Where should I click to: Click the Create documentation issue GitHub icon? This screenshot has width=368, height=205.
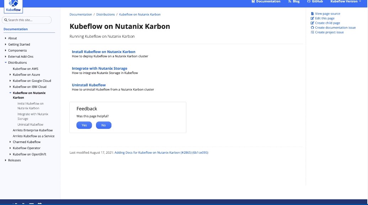point(312,28)
